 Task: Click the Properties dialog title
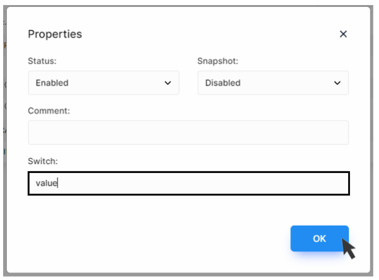(x=55, y=34)
